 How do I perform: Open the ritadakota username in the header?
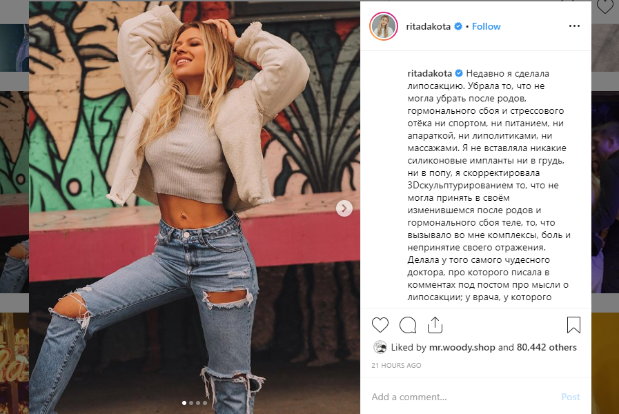pos(429,26)
